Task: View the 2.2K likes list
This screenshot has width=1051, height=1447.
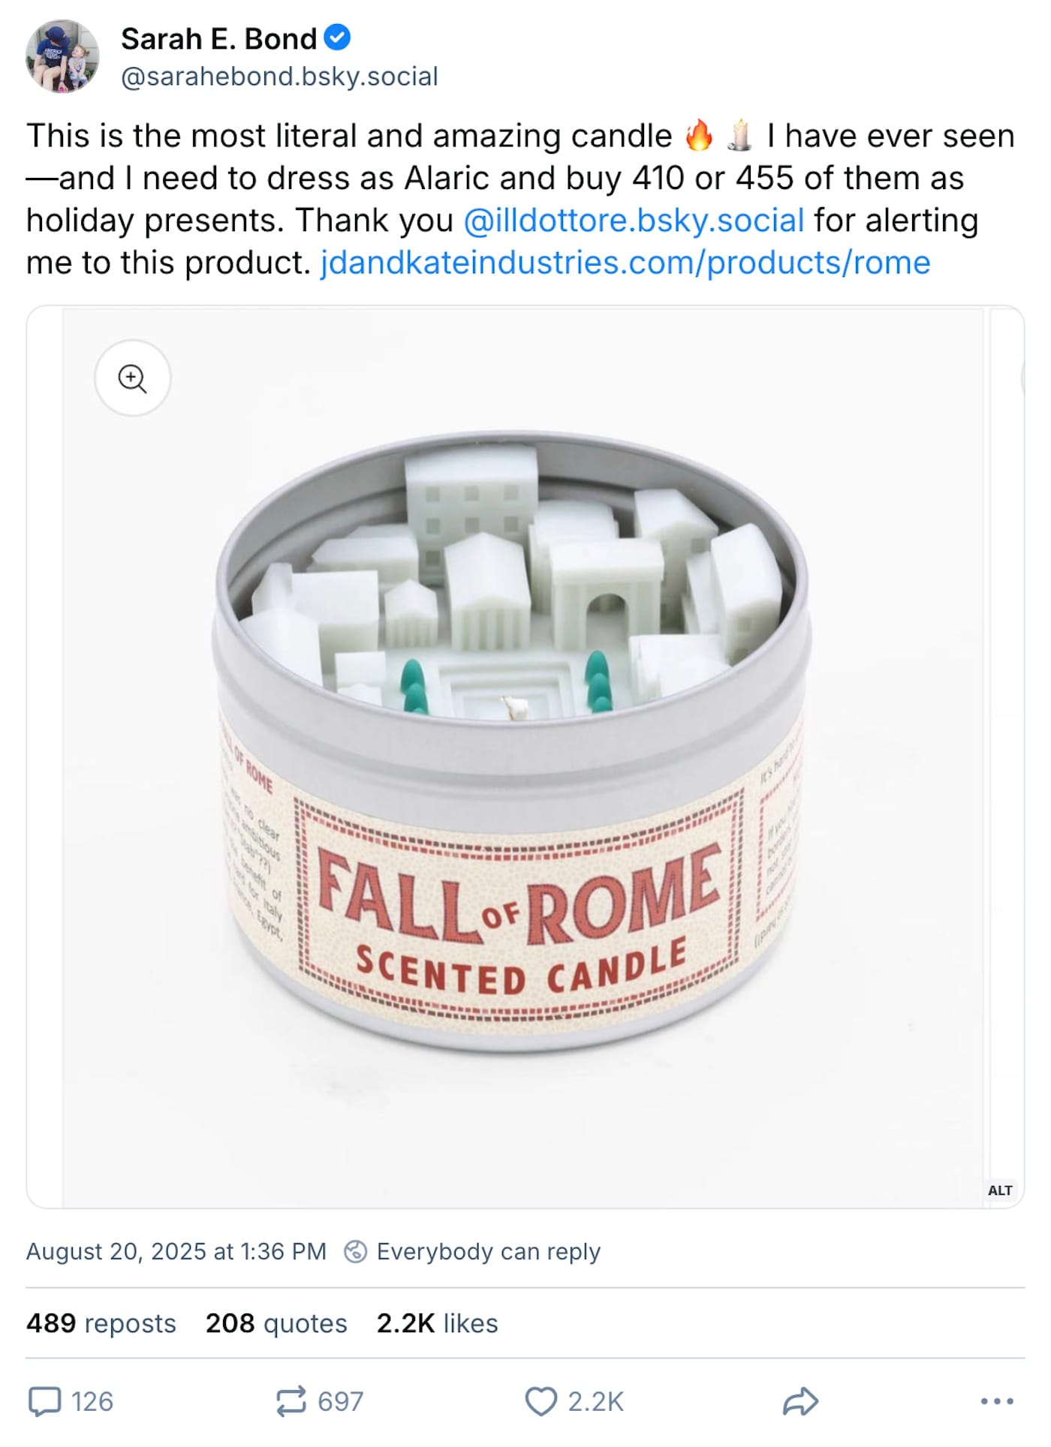Action: click(437, 1323)
